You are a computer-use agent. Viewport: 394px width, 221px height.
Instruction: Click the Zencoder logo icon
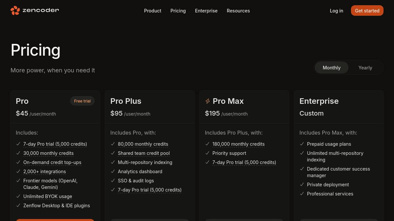click(x=15, y=10)
